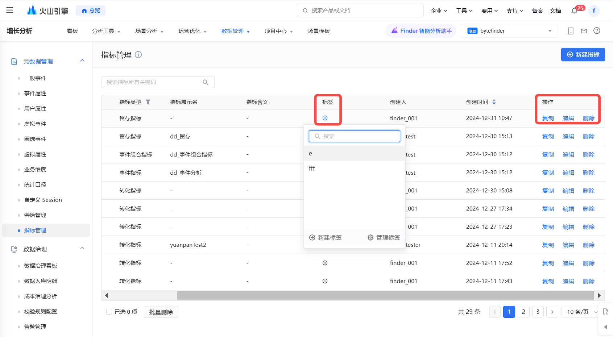The height and width of the screenshot is (337, 613).
Task: Toggle the 已选 0 项 checkbox
Action: point(109,312)
